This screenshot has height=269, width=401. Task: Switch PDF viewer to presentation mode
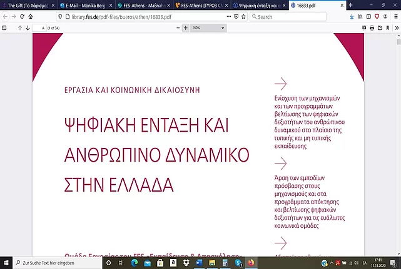(x=364, y=28)
